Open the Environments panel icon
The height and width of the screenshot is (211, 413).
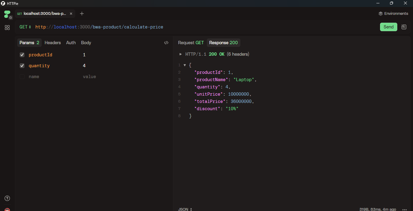[x=380, y=13]
